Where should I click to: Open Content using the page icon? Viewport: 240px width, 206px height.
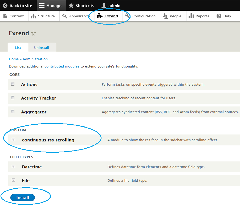(5, 16)
